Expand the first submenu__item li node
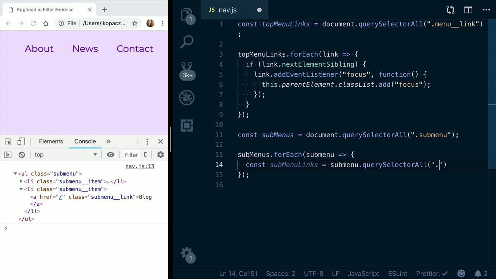This screenshot has width=496, height=279. (21, 181)
